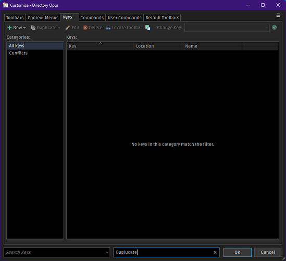Select the Conflicts category

click(35, 53)
